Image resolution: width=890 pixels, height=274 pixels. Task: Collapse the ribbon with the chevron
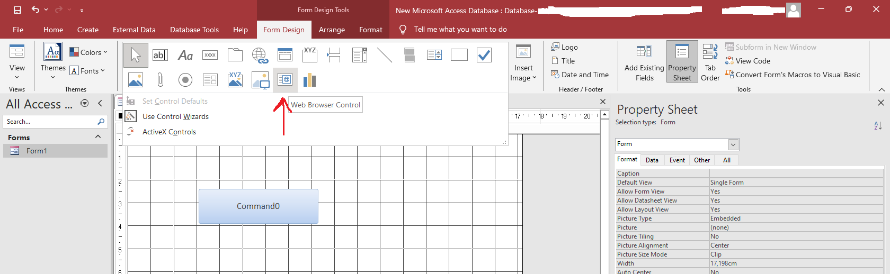pyautogui.click(x=882, y=89)
